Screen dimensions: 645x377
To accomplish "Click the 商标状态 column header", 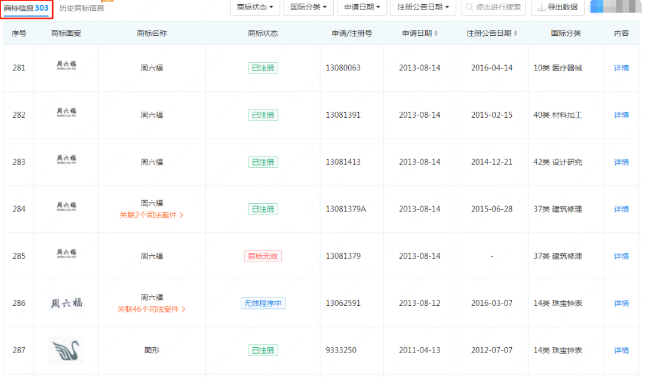I will [x=263, y=33].
